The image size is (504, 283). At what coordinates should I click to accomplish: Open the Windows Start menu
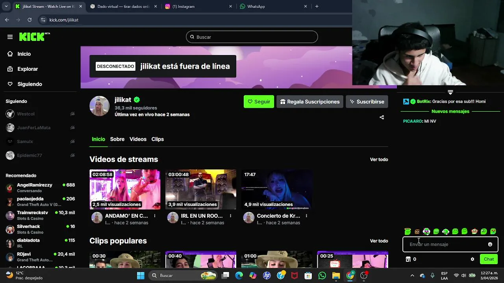pos(141,276)
